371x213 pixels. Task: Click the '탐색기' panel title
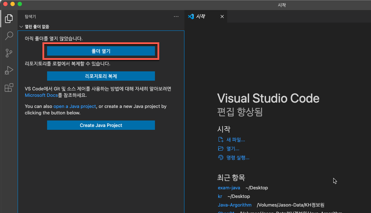(30, 16)
